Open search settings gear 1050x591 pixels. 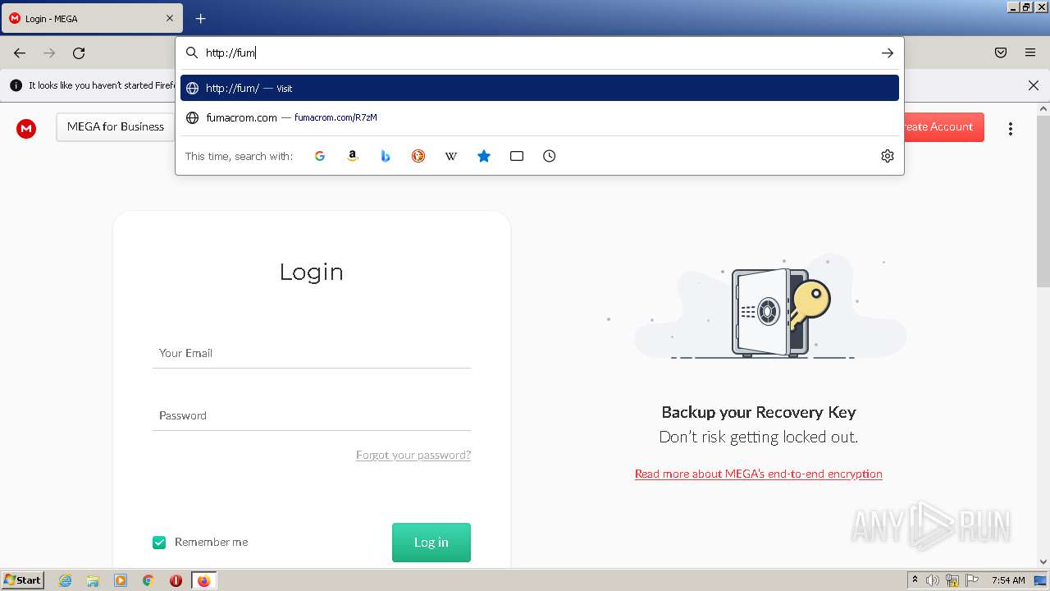tap(888, 156)
